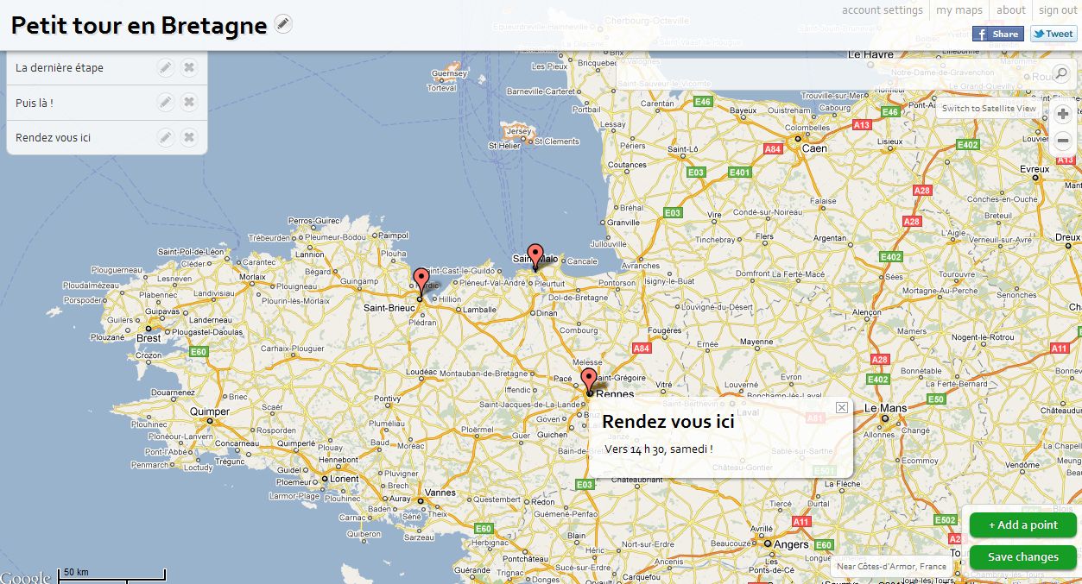The width and height of the screenshot is (1082, 584).
Task: Delete the "La dernière étape" point
Action: [x=188, y=66]
